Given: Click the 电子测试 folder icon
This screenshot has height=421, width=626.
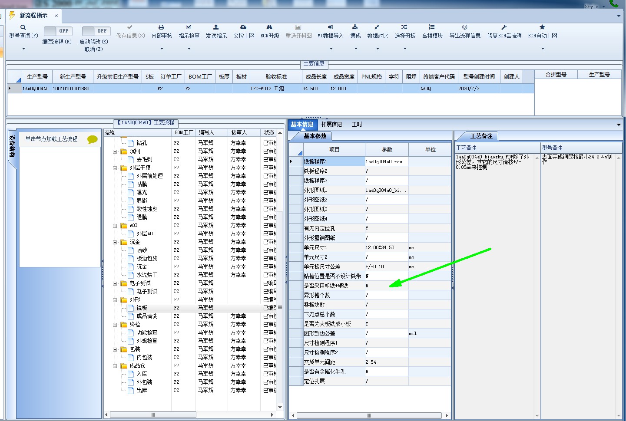Looking at the screenshot, I should (124, 283).
